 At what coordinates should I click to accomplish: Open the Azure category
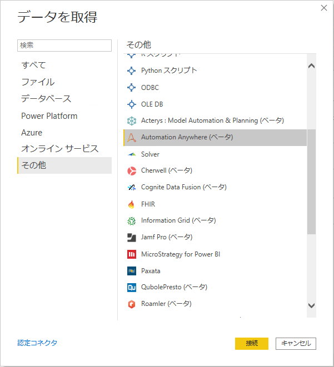click(x=64, y=133)
